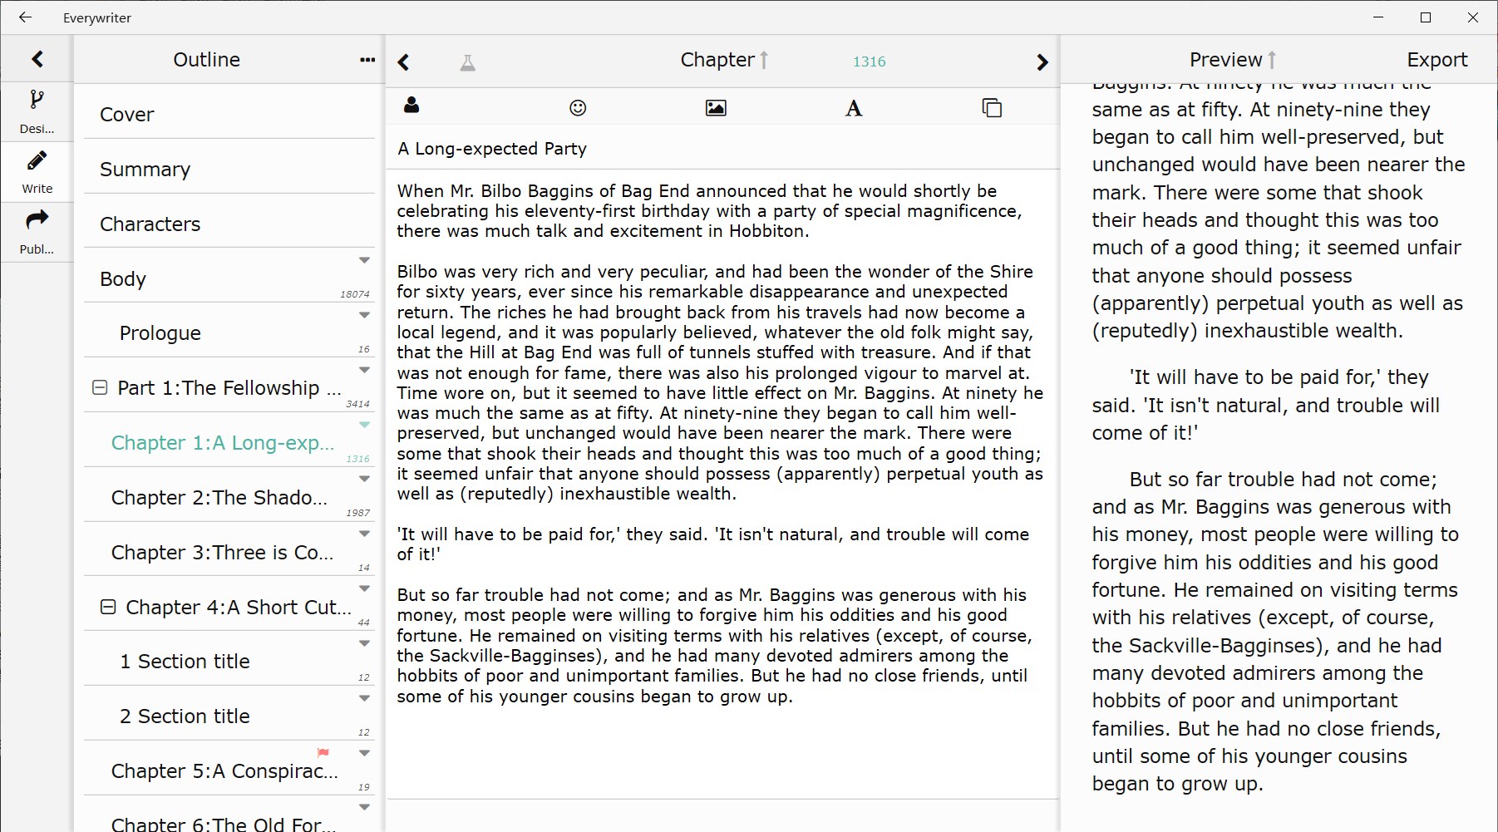The image size is (1498, 832).
Task: Click the copy pages icon
Action: [992, 108]
